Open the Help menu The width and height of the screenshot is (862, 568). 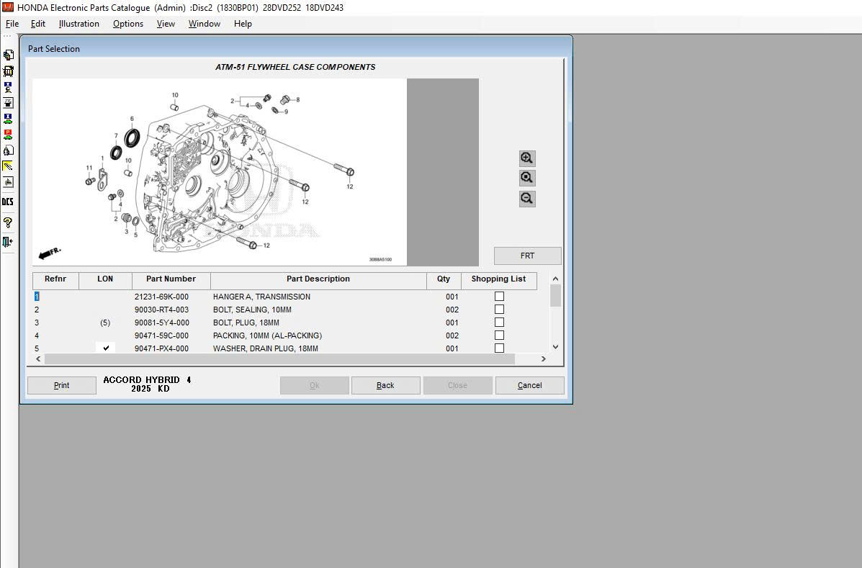(x=243, y=24)
